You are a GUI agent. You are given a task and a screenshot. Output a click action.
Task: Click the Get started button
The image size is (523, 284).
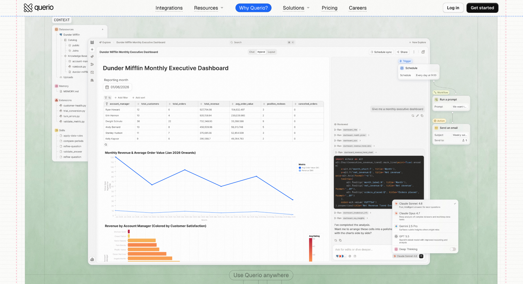pyautogui.click(x=482, y=8)
